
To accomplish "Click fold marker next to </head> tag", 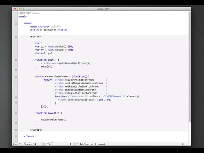I will click(16, 136).
